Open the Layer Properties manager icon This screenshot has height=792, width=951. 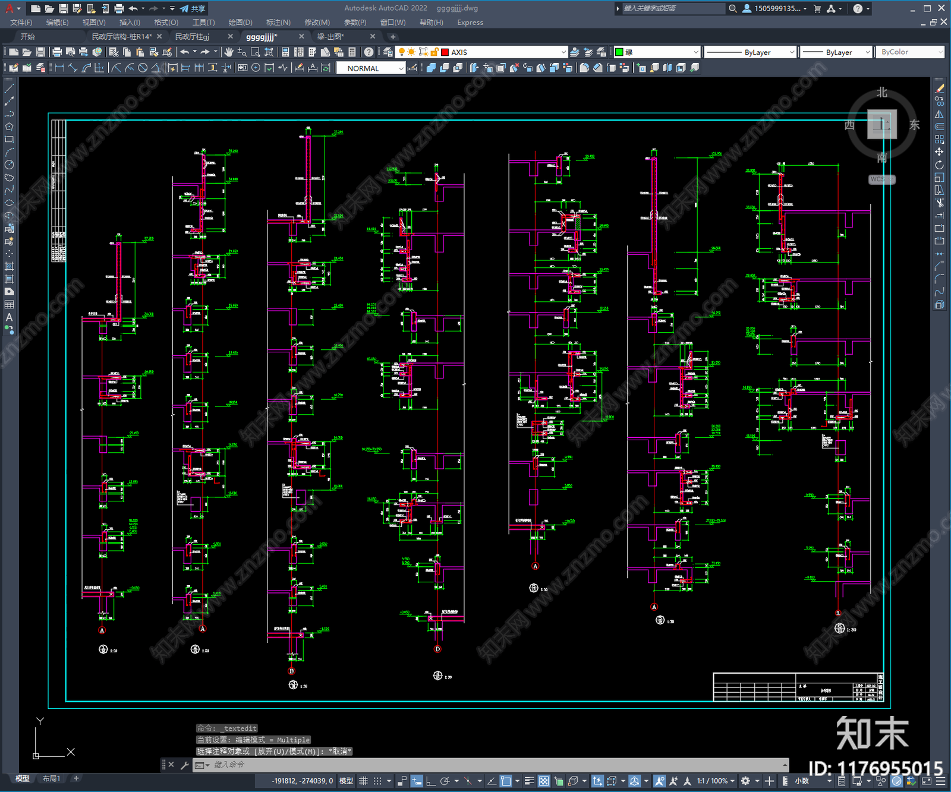tap(388, 52)
